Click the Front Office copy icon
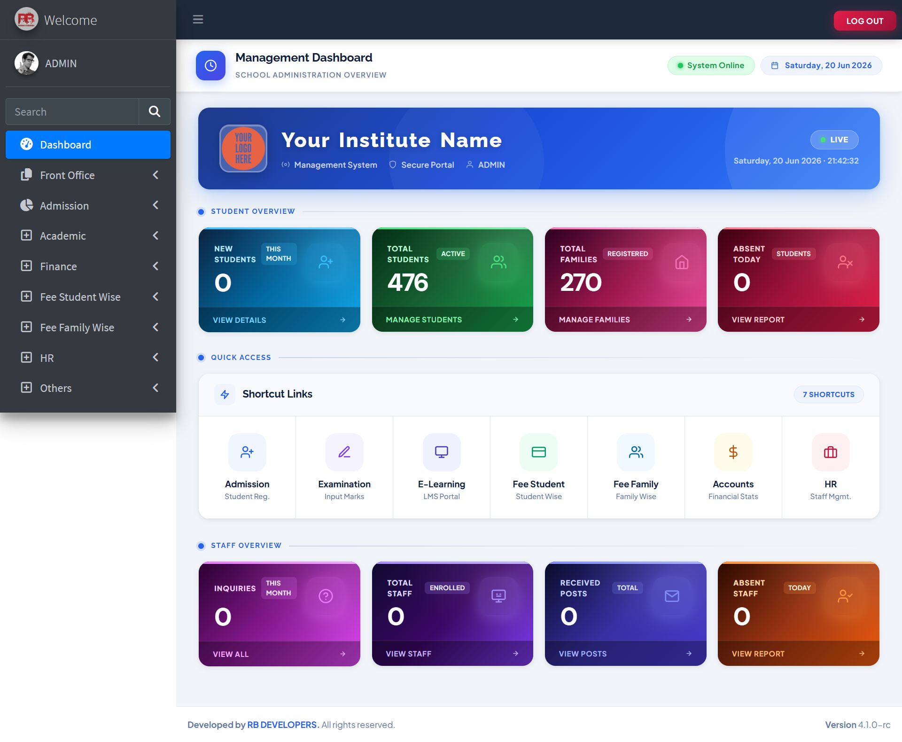 pyautogui.click(x=26, y=175)
